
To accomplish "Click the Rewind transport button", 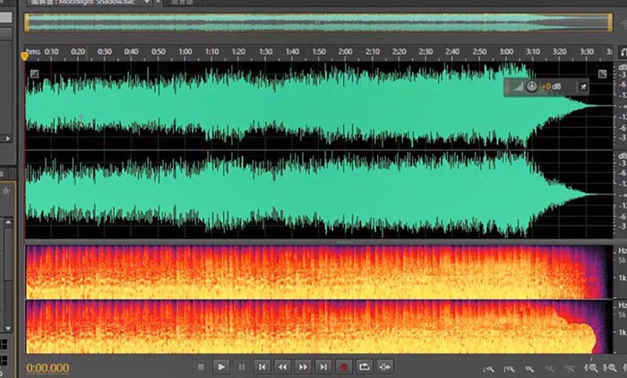I will tap(282, 366).
